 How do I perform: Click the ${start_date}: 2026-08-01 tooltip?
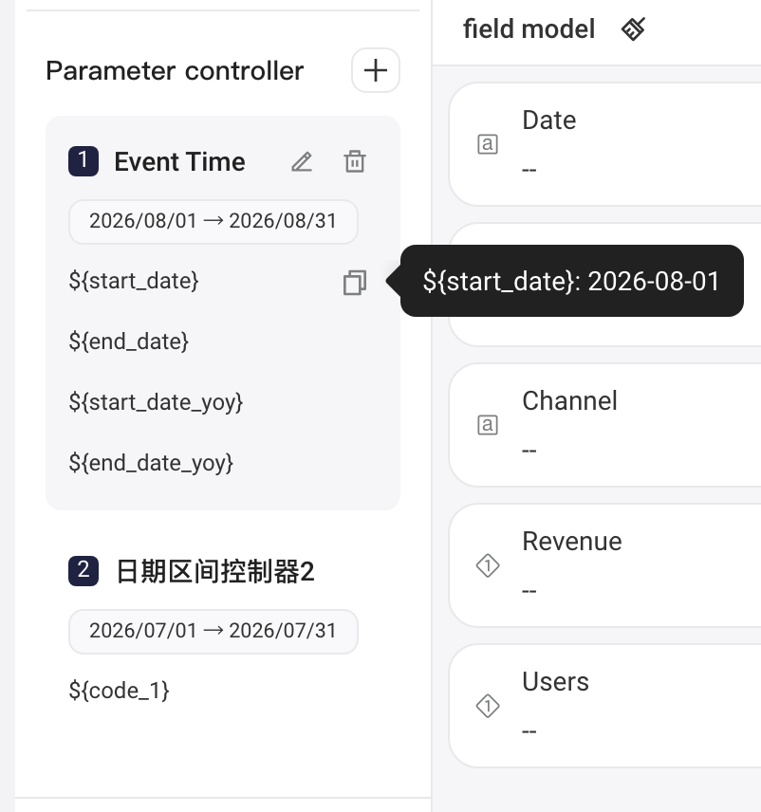[572, 281]
